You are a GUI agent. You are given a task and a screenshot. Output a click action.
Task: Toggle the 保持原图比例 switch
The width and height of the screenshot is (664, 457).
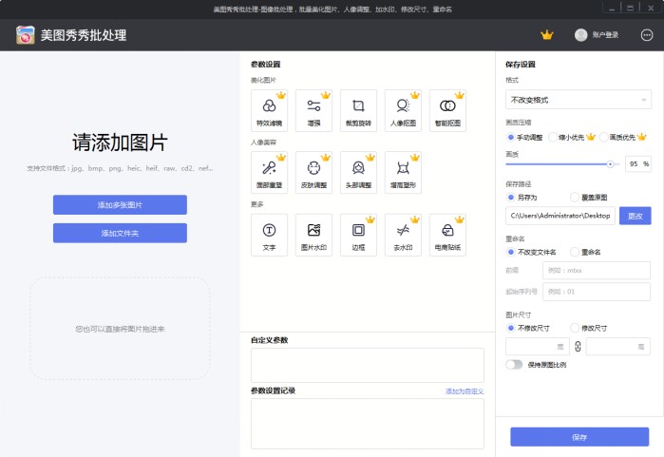(x=514, y=365)
